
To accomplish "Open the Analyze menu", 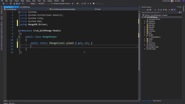I will point(50,1).
